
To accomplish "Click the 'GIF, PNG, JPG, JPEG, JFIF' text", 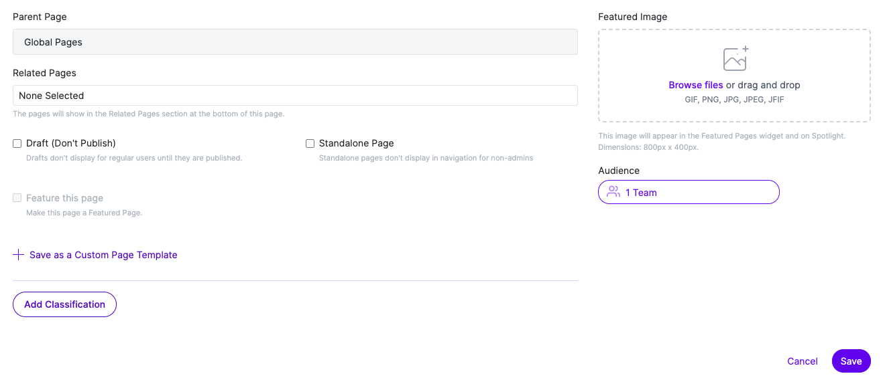I will tap(734, 100).
